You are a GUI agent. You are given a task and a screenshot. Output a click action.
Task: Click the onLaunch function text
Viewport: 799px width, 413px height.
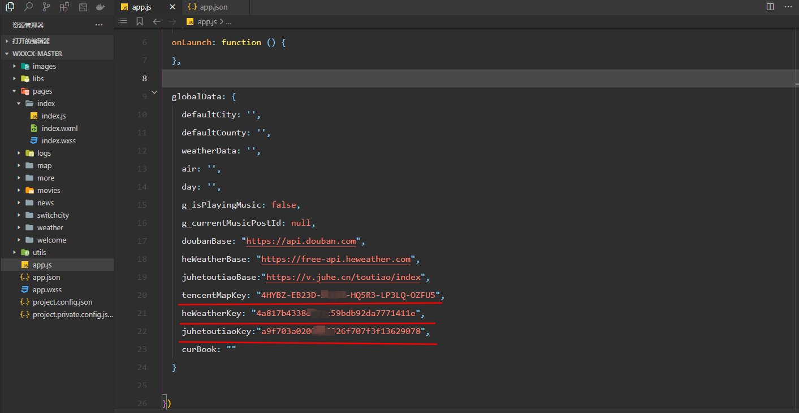pos(229,42)
